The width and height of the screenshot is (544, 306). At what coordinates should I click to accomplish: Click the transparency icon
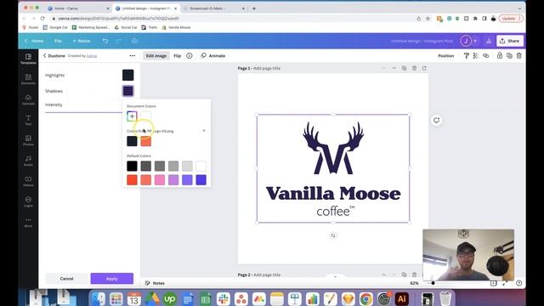click(x=476, y=55)
